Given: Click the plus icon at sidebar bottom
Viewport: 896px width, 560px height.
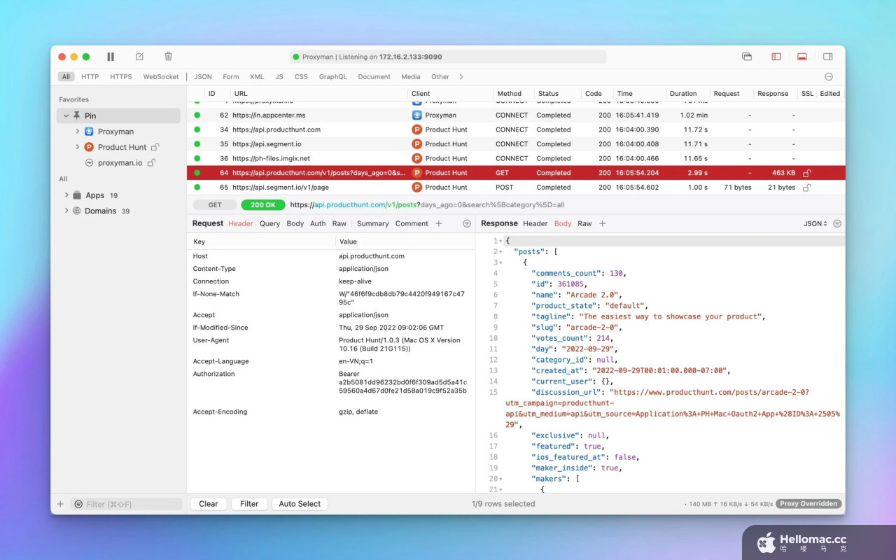Looking at the screenshot, I should 60,504.
